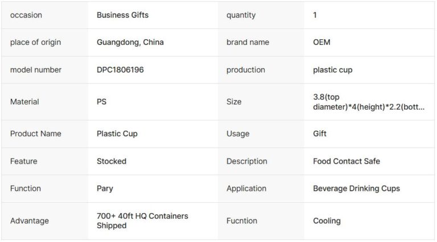Click the 'Advantage' attribute label
Viewport: 437px width, 242px height.
(30, 221)
